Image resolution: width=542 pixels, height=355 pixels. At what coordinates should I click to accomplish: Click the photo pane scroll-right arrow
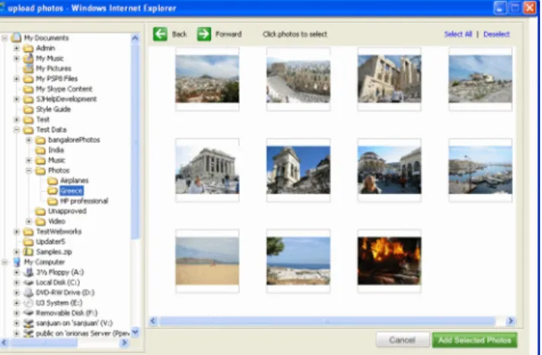pyautogui.click(x=511, y=321)
